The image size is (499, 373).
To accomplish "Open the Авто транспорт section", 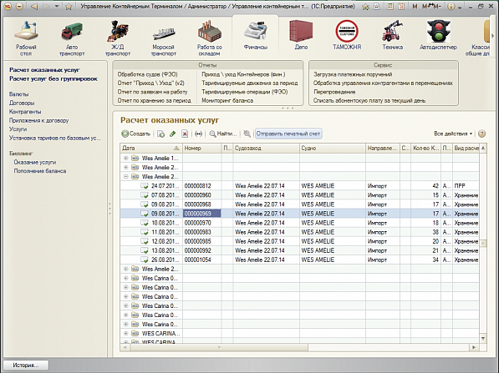I will pos(72,38).
